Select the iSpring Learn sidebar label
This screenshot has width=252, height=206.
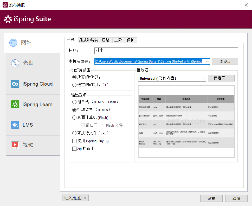click(x=37, y=105)
